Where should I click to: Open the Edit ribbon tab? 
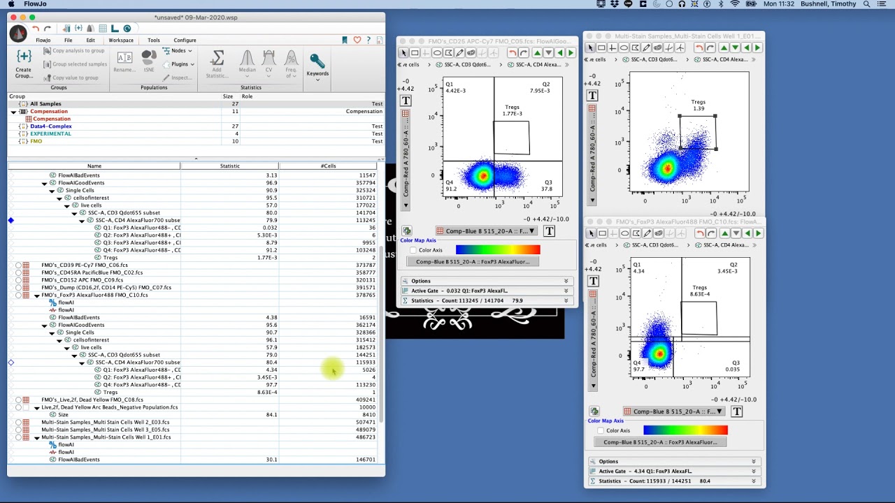click(x=90, y=41)
